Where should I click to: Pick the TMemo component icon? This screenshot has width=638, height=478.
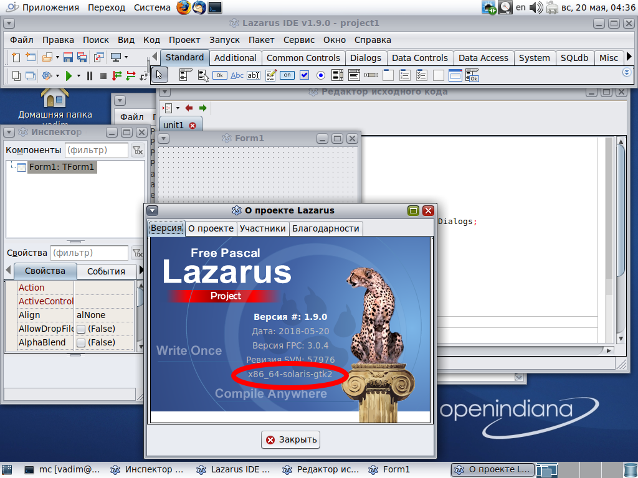coord(271,75)
